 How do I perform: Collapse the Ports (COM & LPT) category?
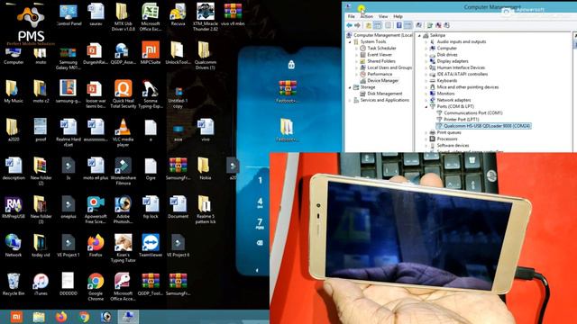click(x=426, y=106)
